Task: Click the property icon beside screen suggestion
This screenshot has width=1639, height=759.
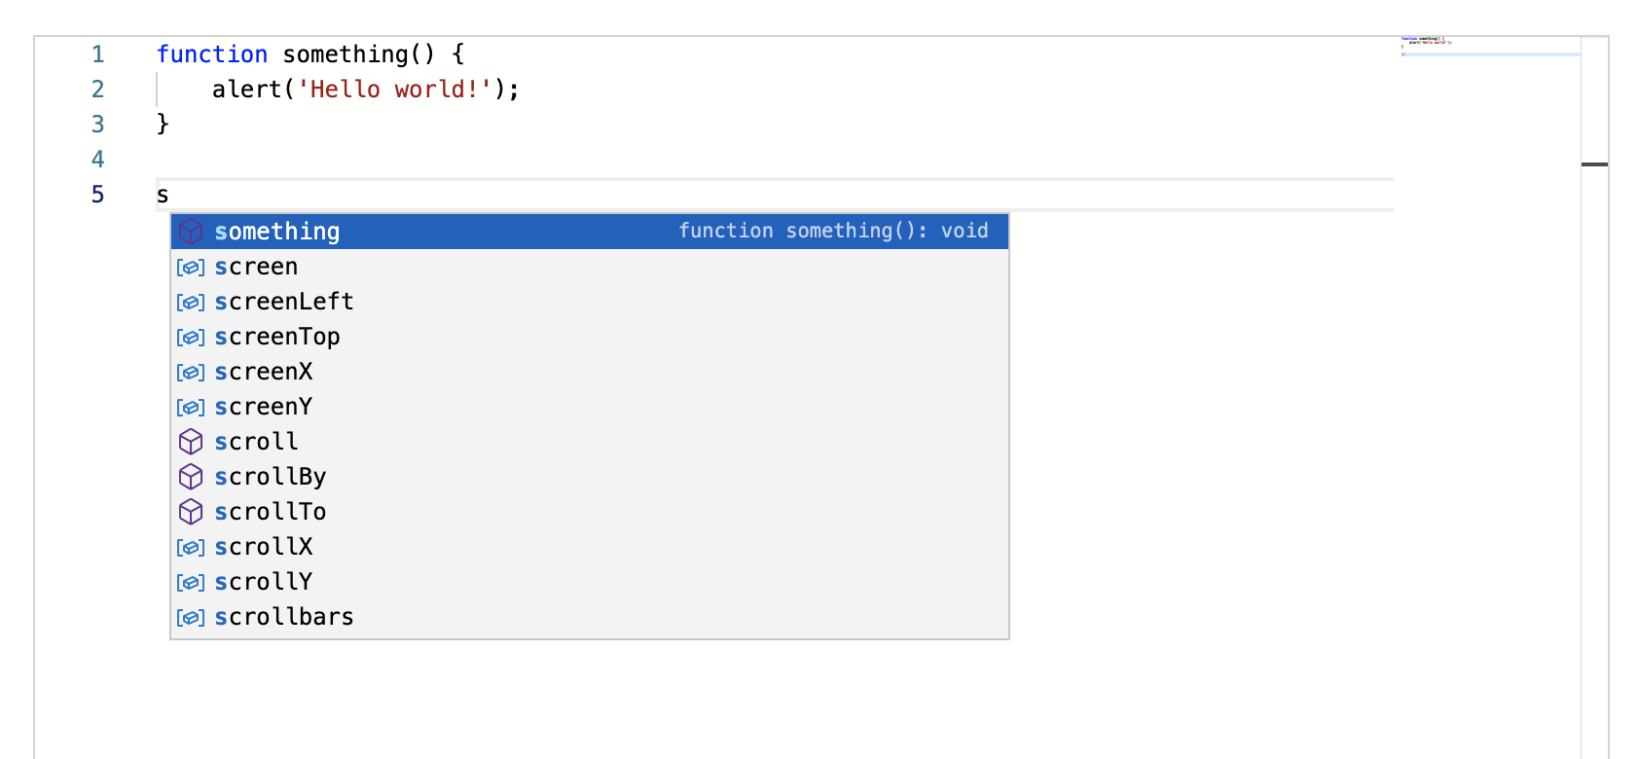Action: (x=191, y=267)
